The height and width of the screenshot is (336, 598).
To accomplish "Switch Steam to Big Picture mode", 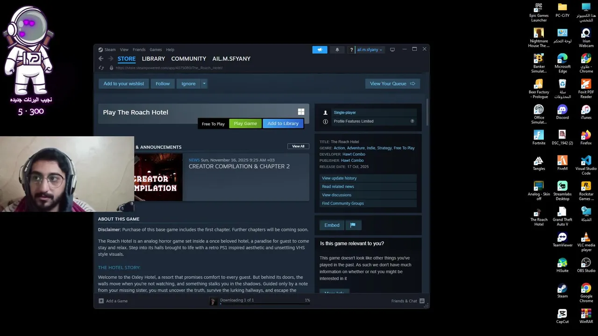I will click(392, 49).
